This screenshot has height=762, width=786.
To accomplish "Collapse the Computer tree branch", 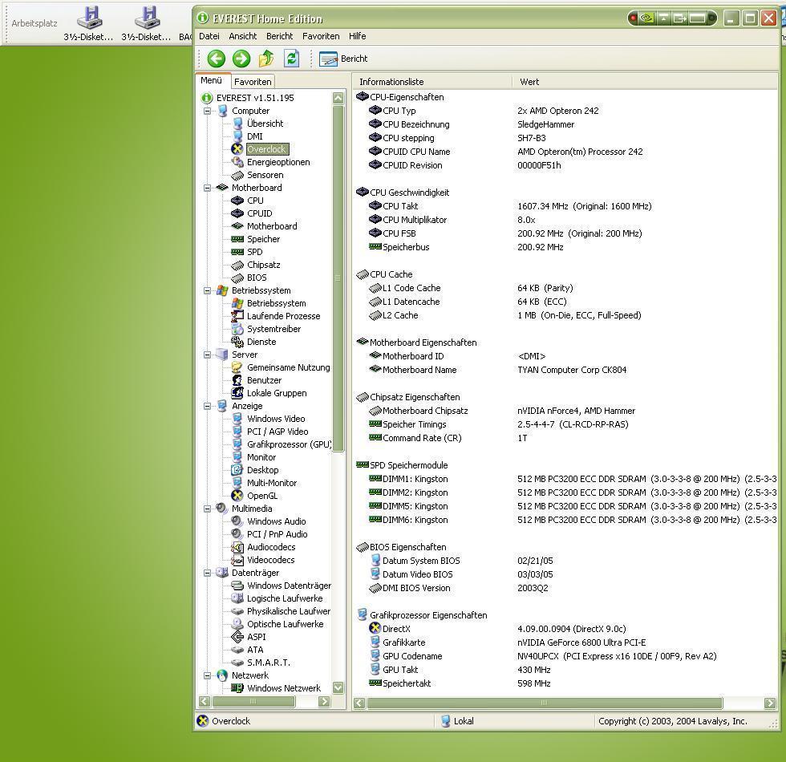I will [207, 111].
